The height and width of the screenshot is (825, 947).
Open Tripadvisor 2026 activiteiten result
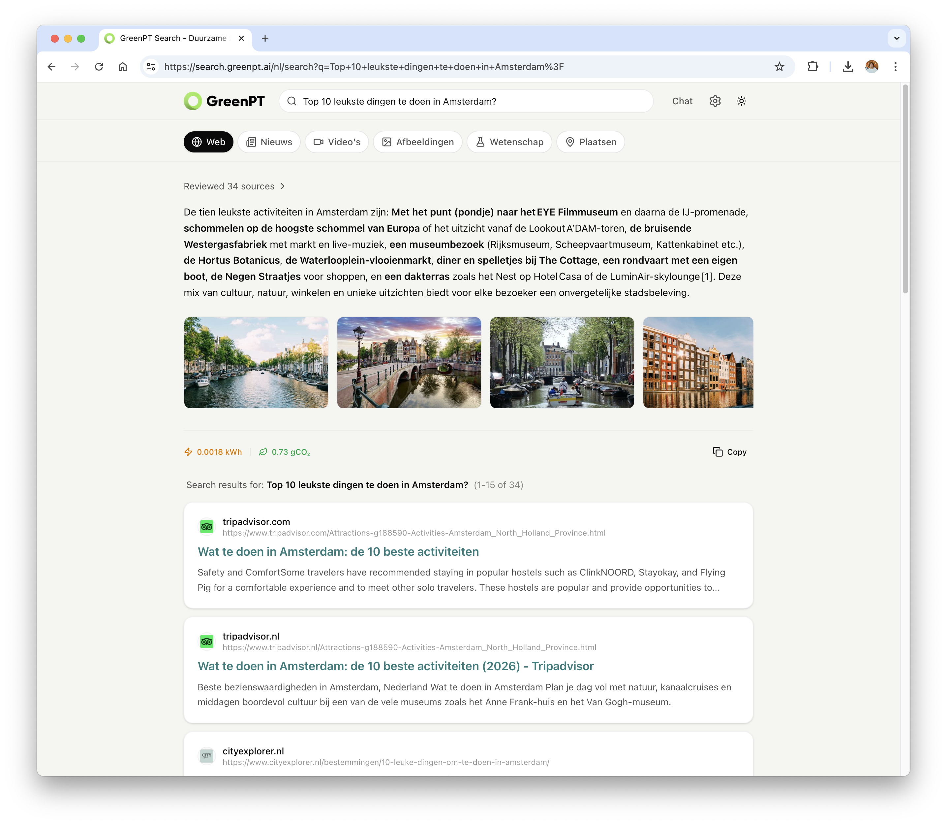[x=396, y=666]
